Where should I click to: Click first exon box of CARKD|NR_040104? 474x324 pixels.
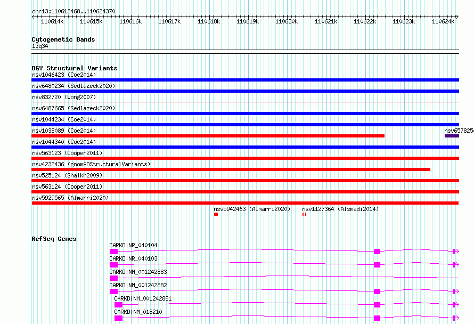coord(113,252)
